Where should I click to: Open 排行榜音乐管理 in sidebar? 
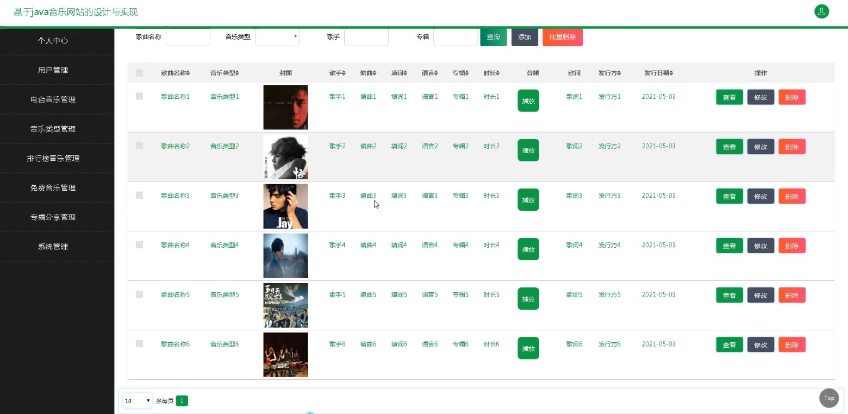coord(53,158)
